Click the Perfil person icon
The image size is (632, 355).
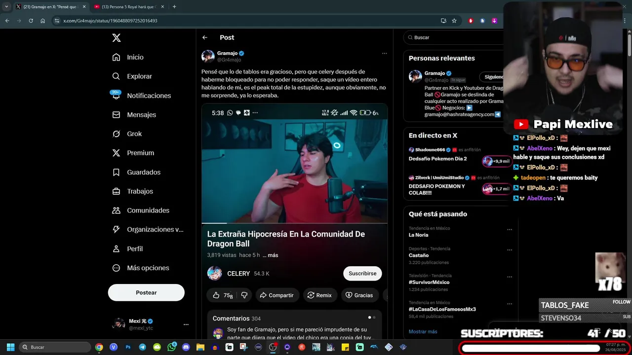pos(116,248)
